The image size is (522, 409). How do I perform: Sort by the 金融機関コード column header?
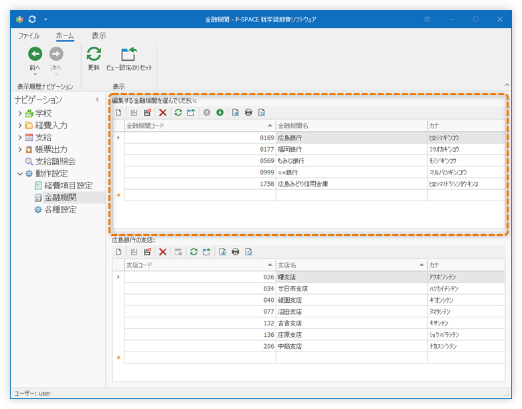199,126
